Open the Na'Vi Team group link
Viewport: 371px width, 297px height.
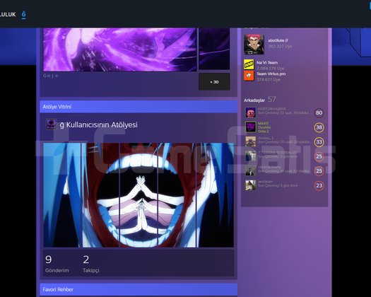click(x=267, y=62)
